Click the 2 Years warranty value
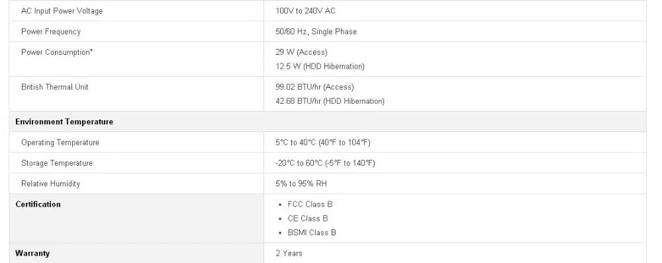This screenshot has width=662, height=263. click(289, 253)
